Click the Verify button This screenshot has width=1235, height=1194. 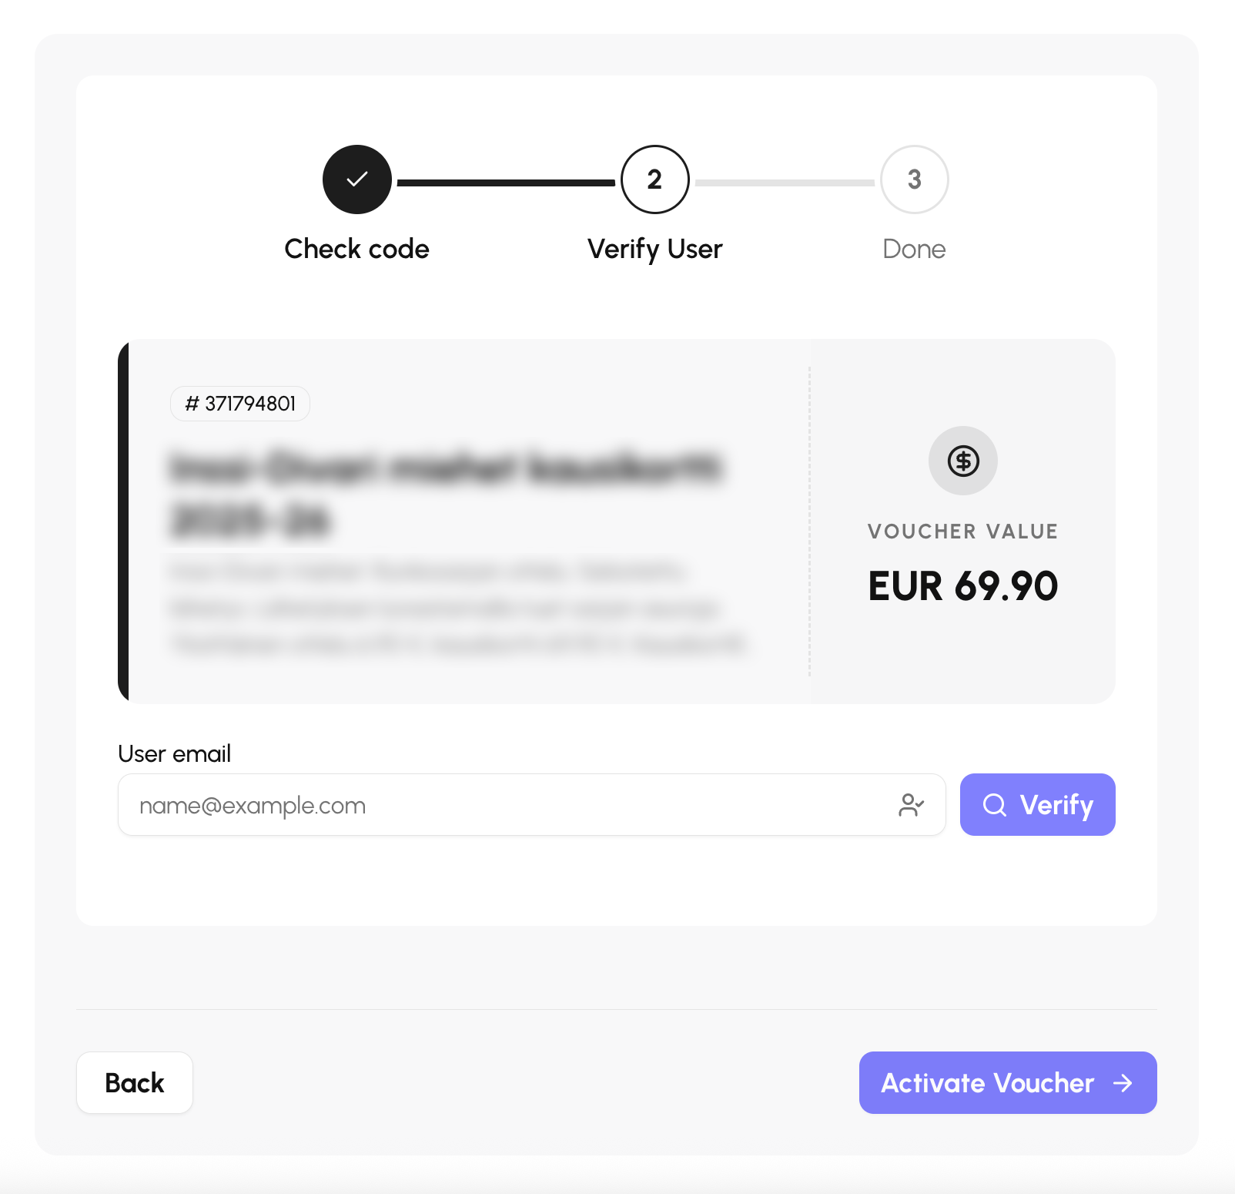1038,805
